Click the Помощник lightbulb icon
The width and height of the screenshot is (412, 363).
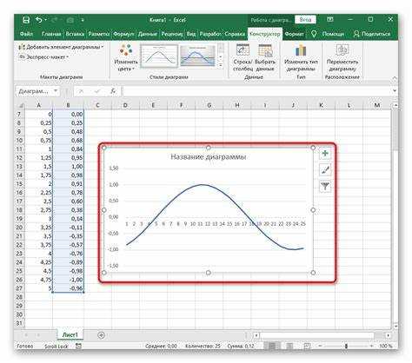[x=314, y=34]
